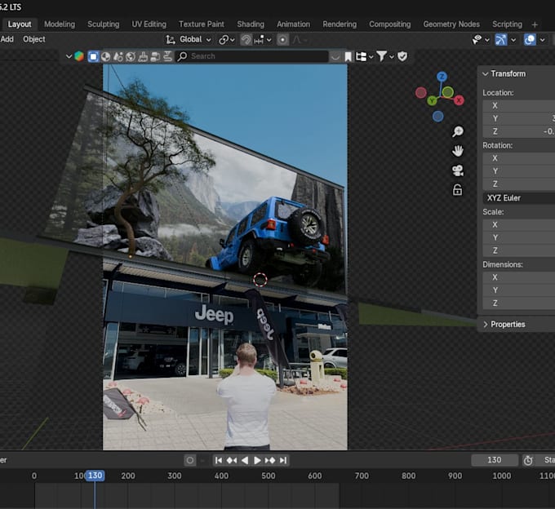This screenshot has width=555, height=509.
Task: Toggle the proportional editing circle button
Action: point(282,40)
